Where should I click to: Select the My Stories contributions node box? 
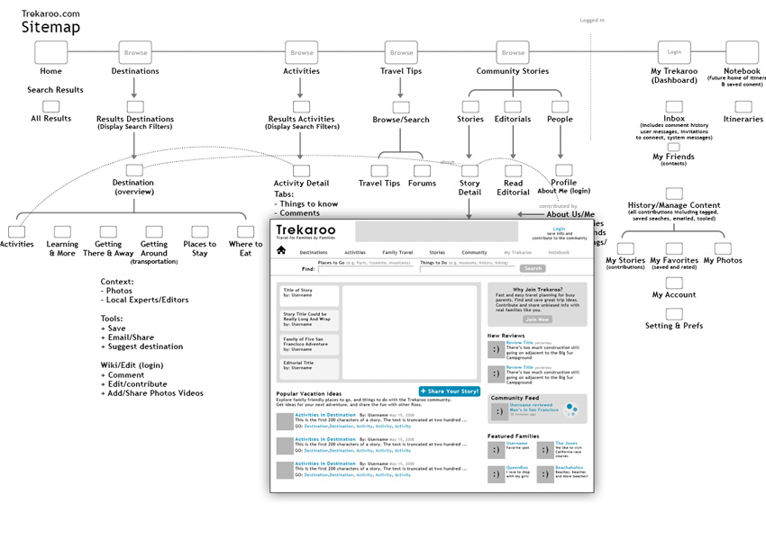click(625, 248)
